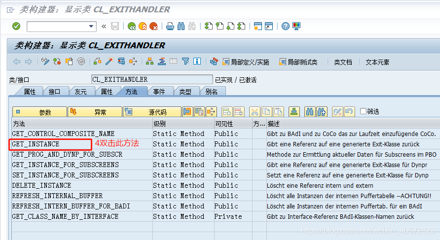
Task: Click the create new session icon
Action: [x=257, y=26]
